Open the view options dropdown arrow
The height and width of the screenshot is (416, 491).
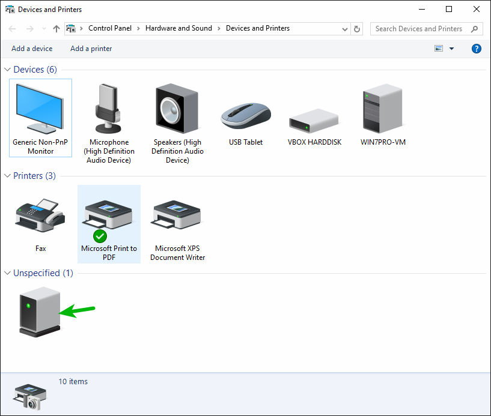click(x=451, y=49)
